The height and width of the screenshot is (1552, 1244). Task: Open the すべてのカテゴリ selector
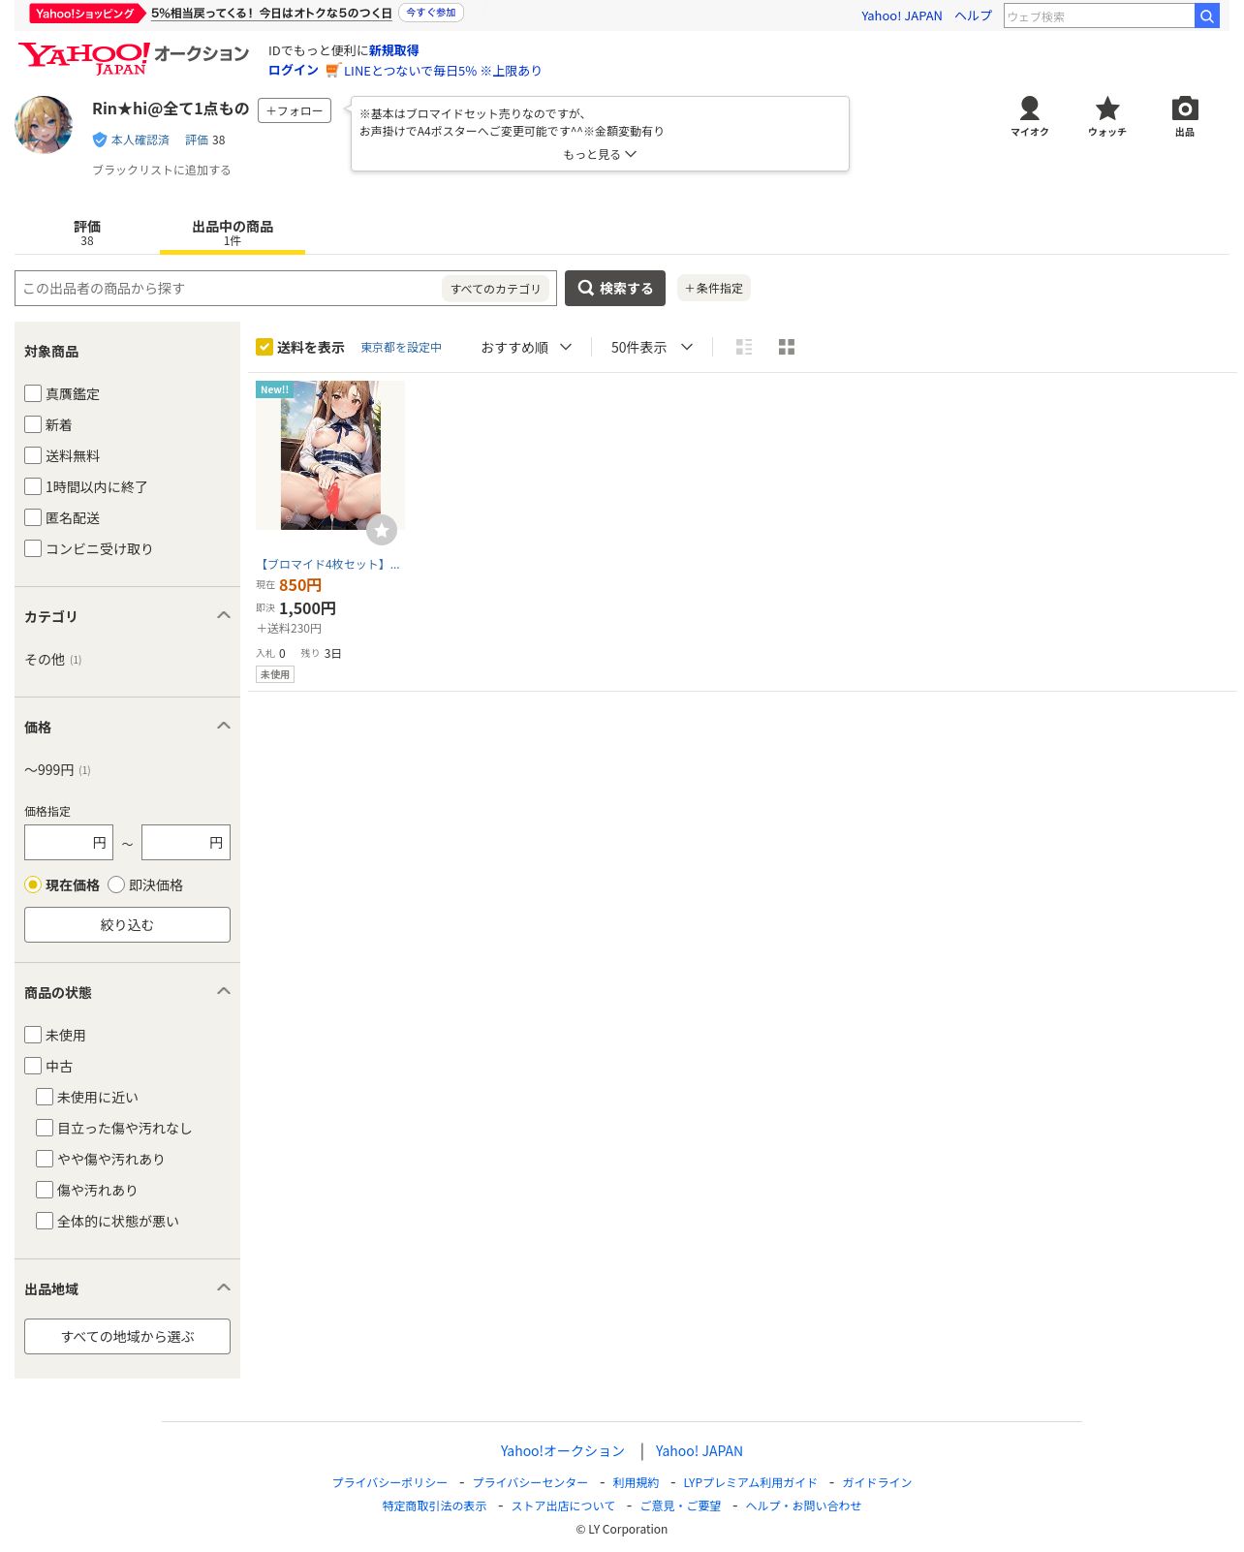495,289
